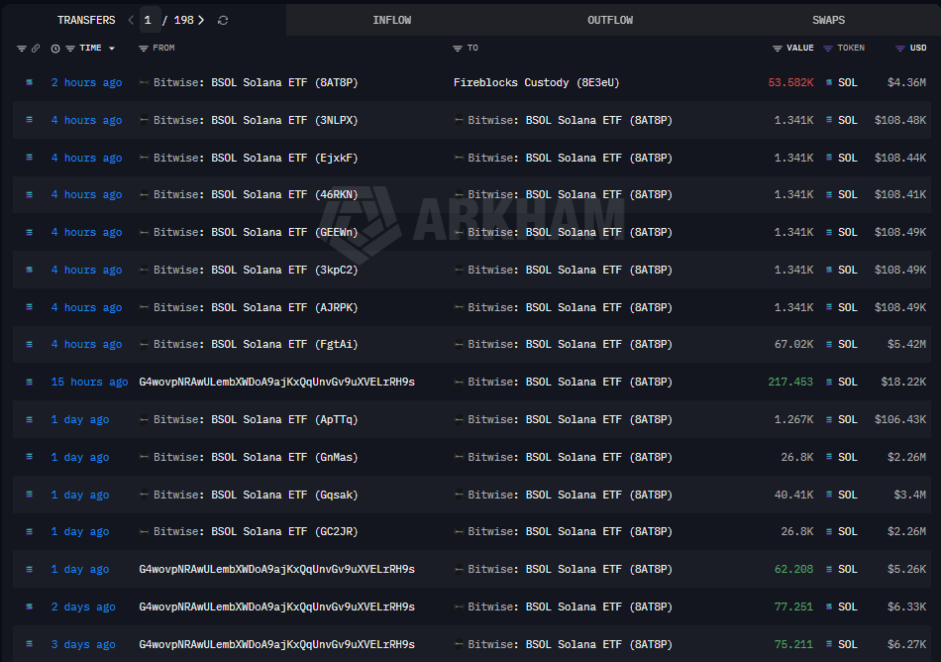Click the $3.4M USD amount
Viewport: 941px width, 662px height.
coord(909,495)
